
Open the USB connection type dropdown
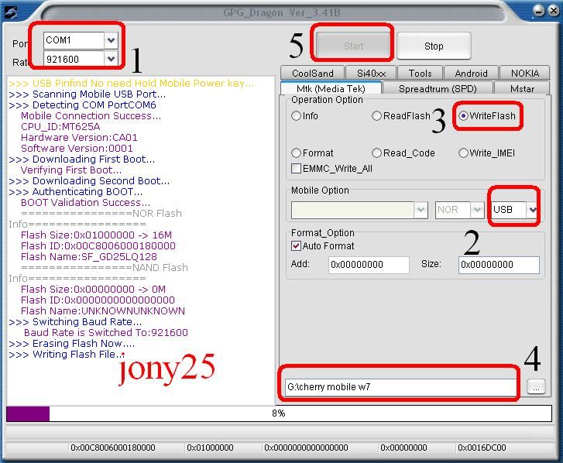pos(532,210)
